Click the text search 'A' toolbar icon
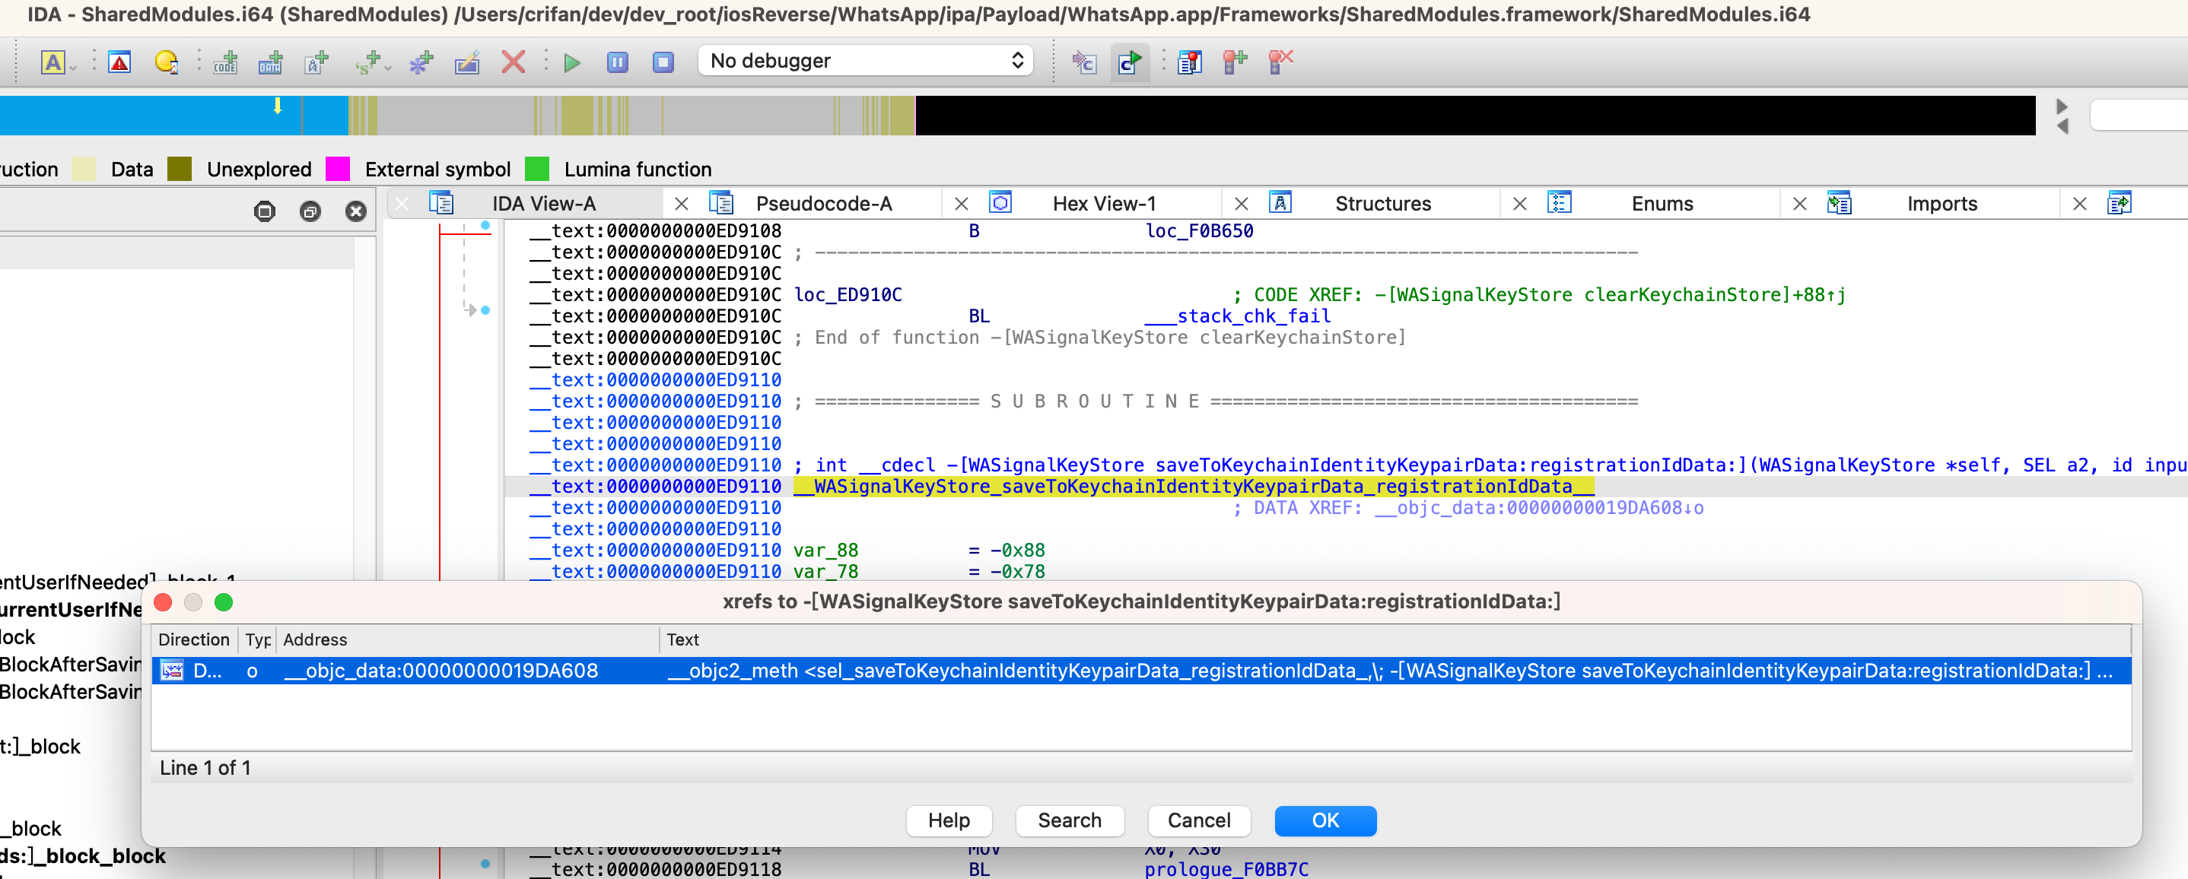 pyautogui.click(x=53, y=62)
